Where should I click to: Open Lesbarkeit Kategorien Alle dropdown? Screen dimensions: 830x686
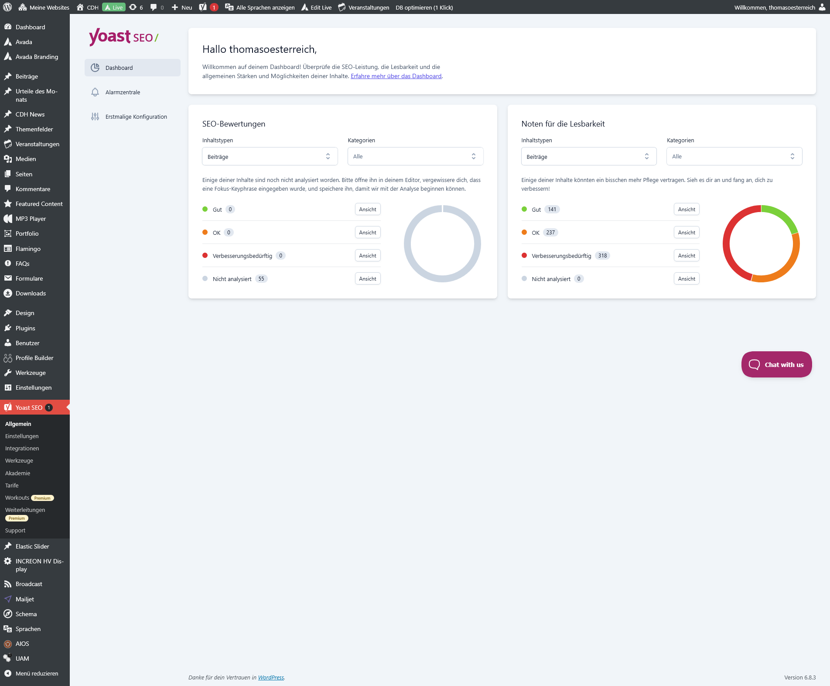734,156
